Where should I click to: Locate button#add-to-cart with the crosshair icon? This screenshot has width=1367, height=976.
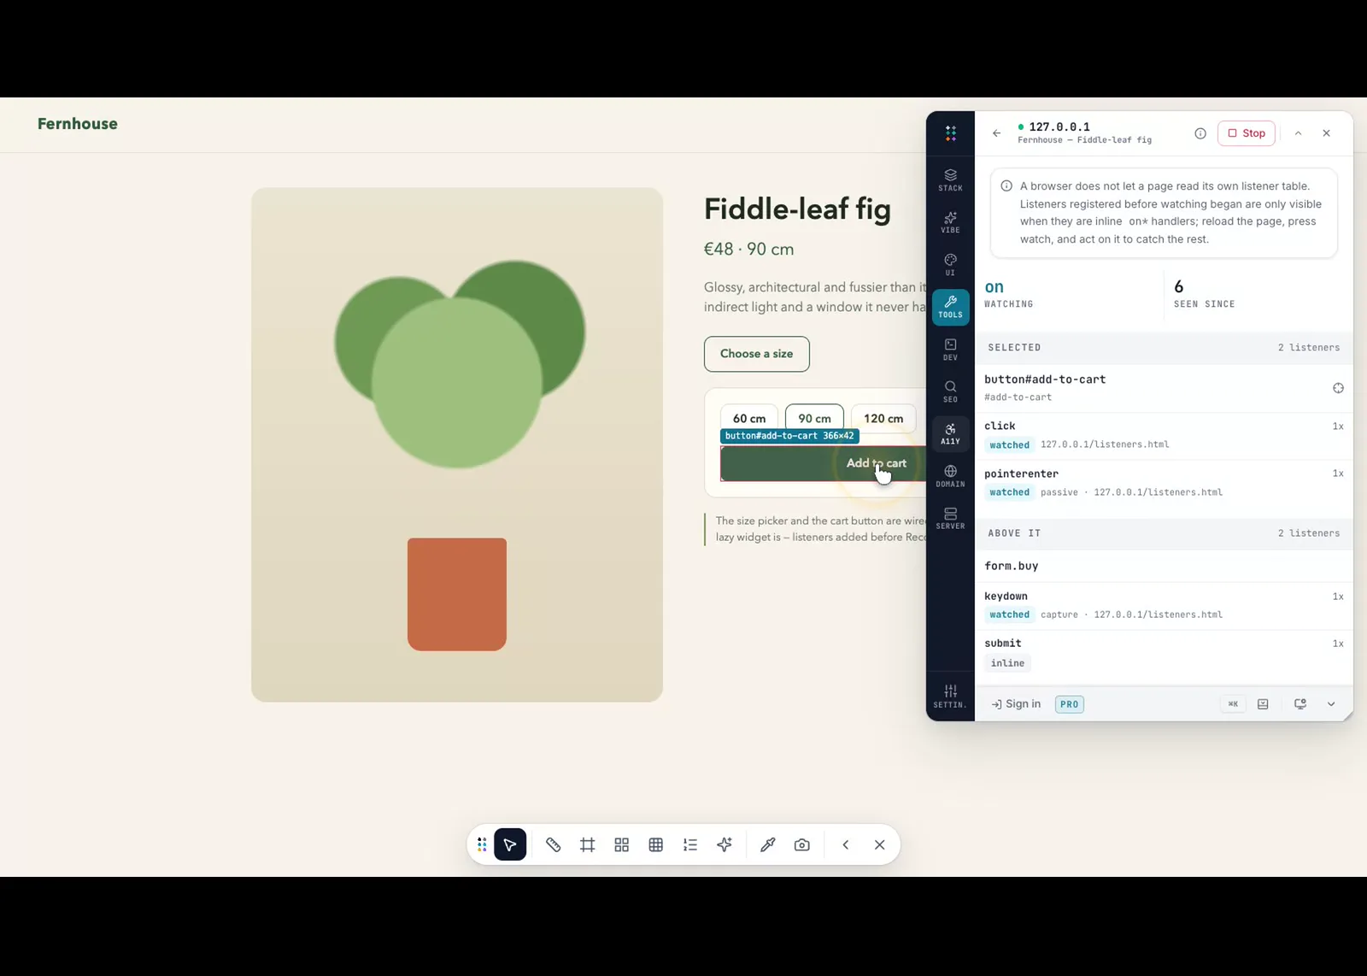(x=1338, y=388)
